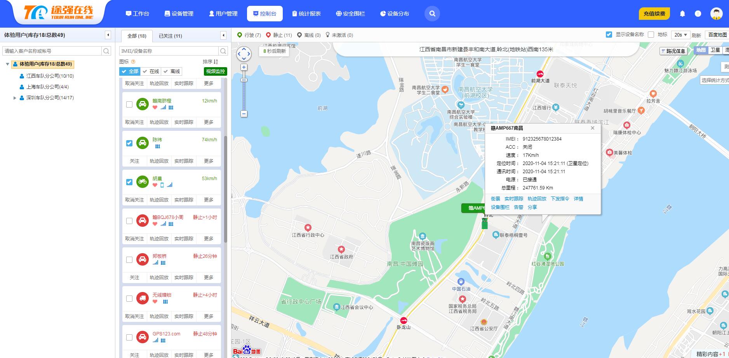Click the heart favorite icon beside 赣南脐橙

pyautogui.click(x=154, y=107)
